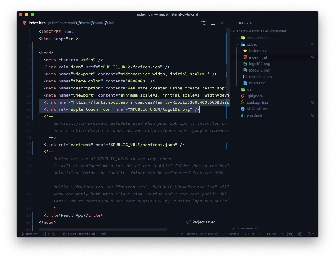Click the Project saved! notification message
The image size is (335, 259).
click(x=204, y=222)
